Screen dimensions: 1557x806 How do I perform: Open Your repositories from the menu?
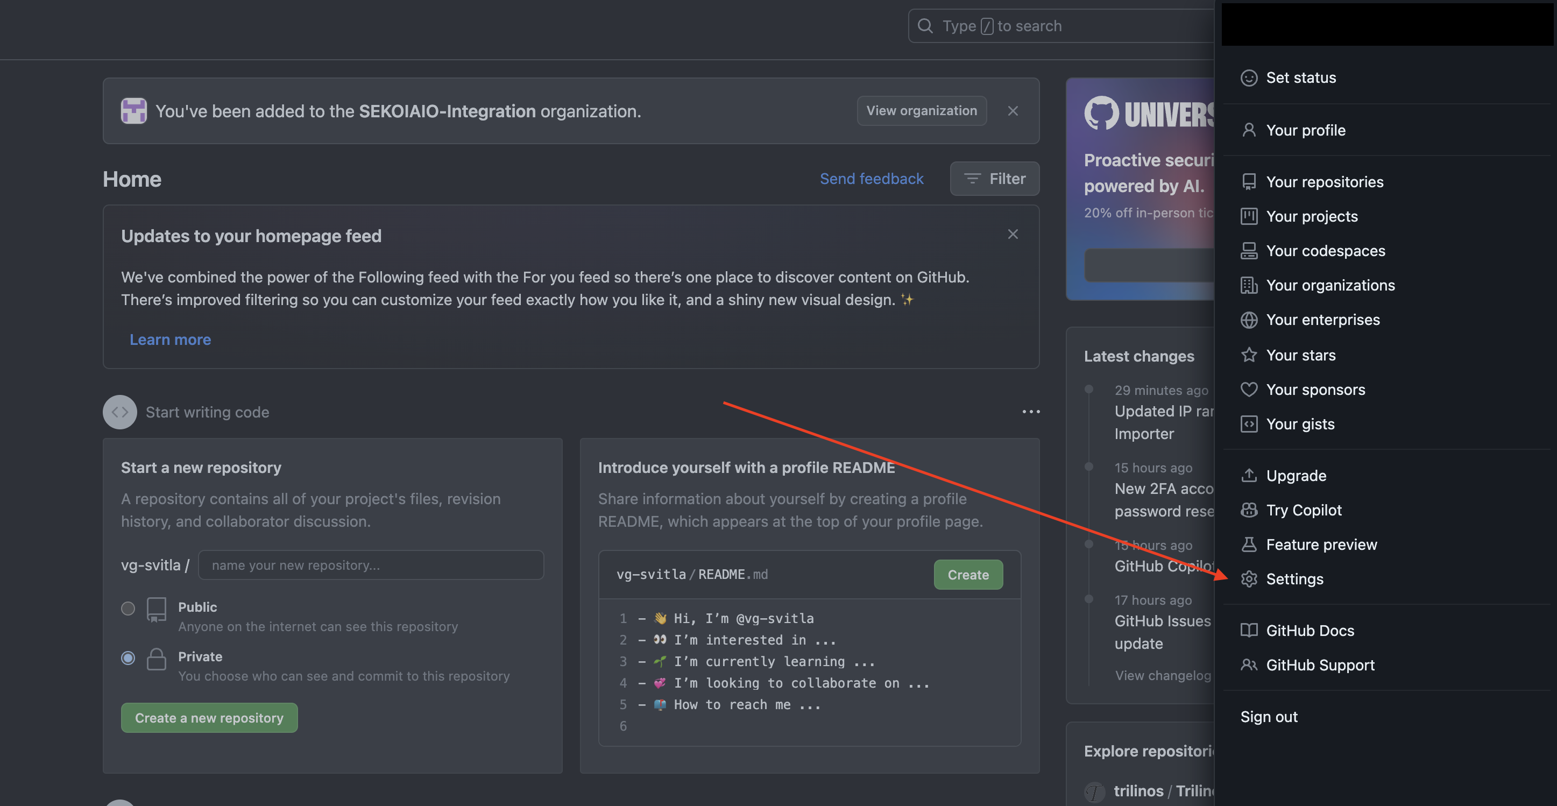[x=1324, y=182]
